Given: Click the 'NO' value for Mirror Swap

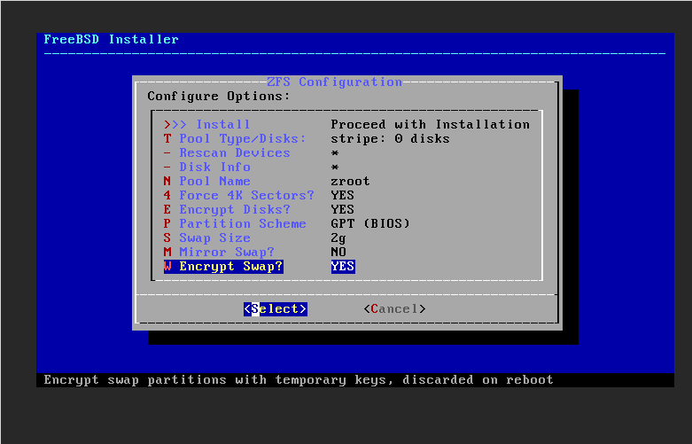Looking at the screenshot, I should pyautogui.click(x=338, y=252).
